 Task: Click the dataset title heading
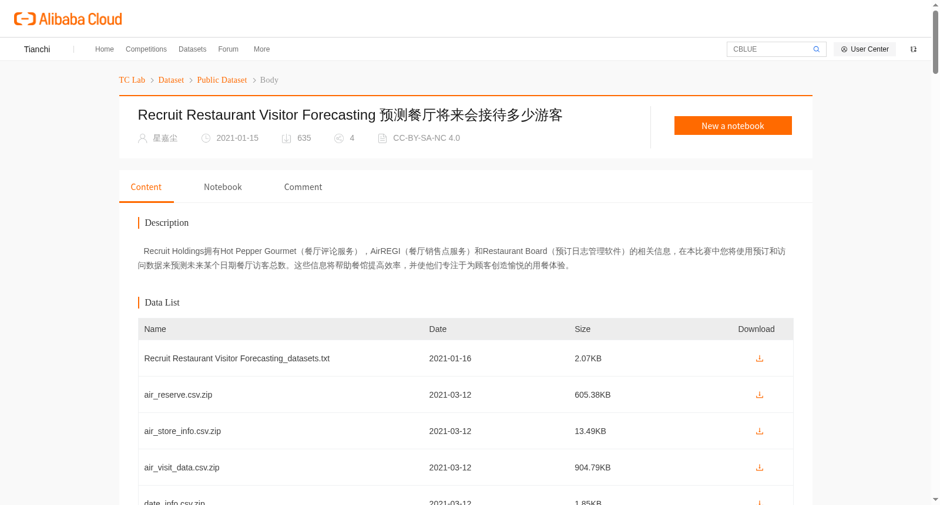(350, 115)
